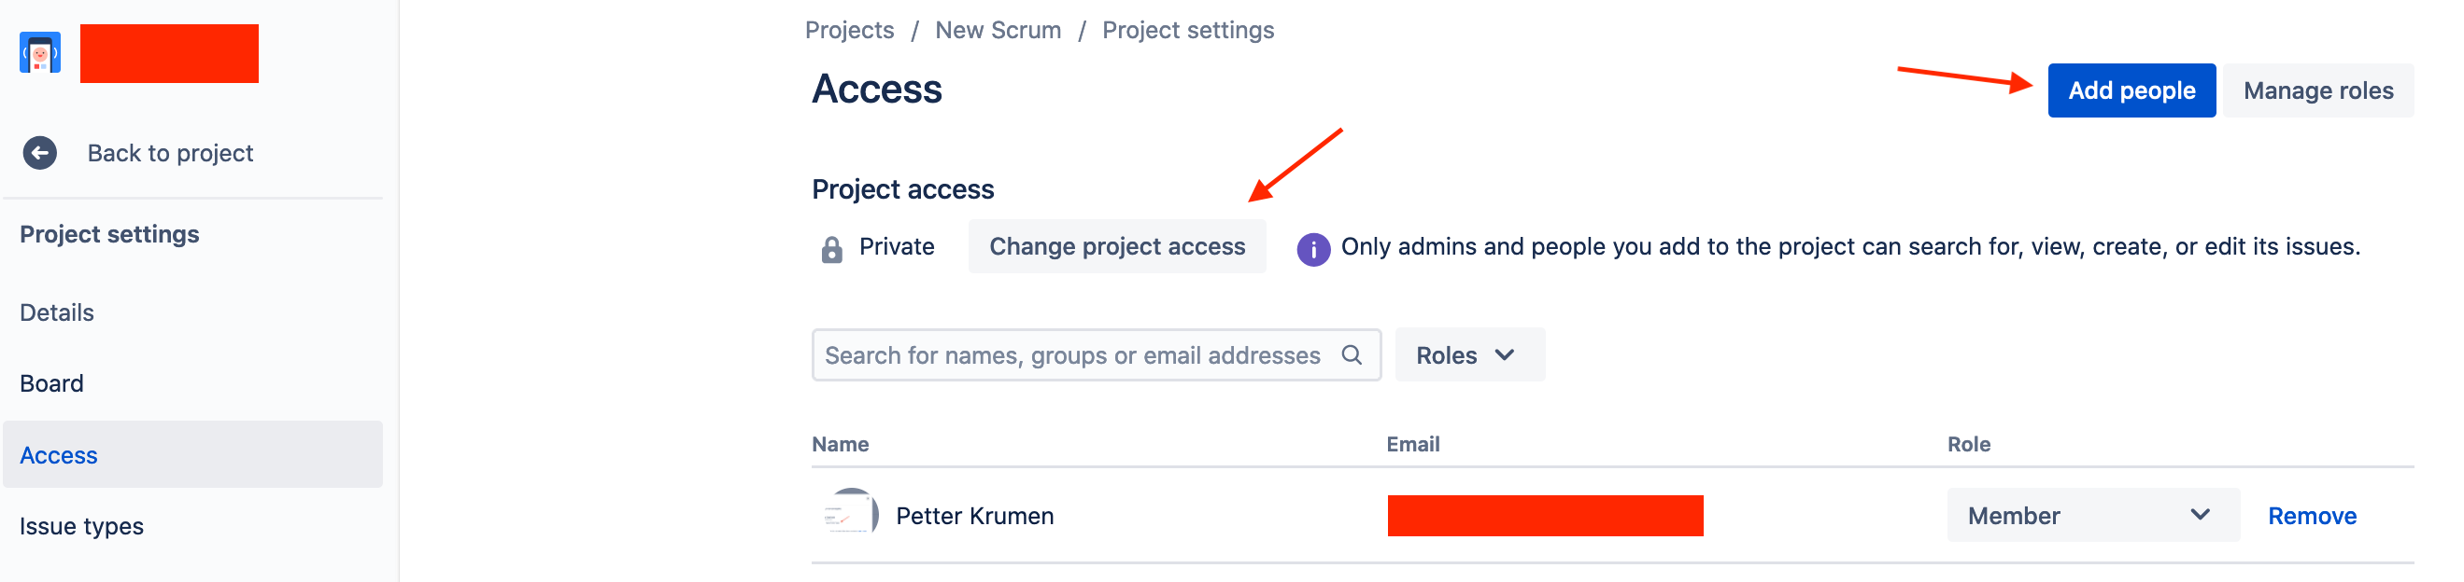
Task: Click the search magnifier icon
Action: click(x=1352, y=354)
